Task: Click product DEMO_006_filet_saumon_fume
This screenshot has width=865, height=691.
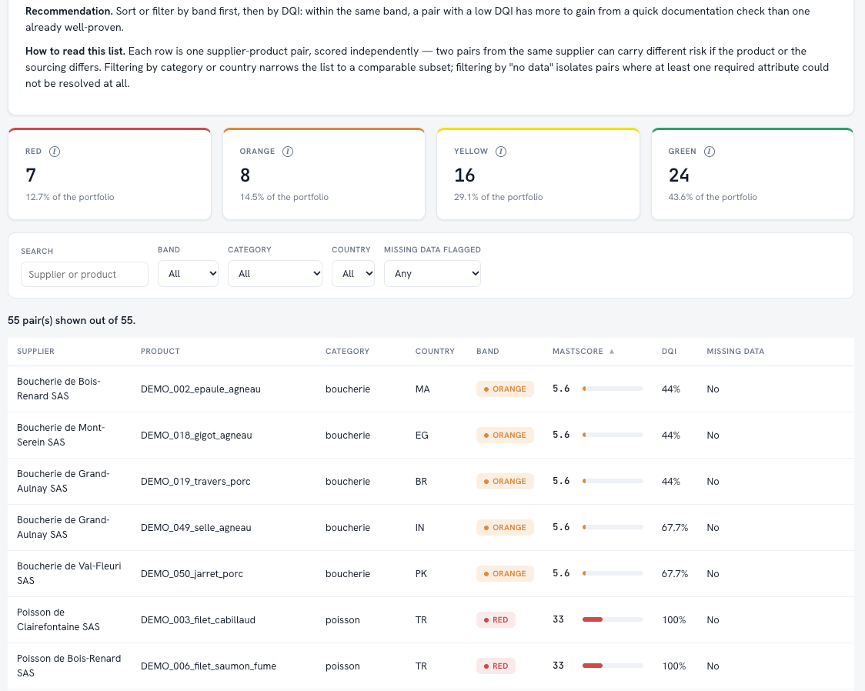Action: [x=209, y=666]
